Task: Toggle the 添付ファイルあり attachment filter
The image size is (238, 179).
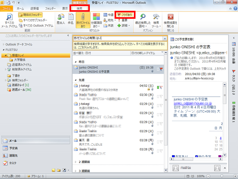Action: click(x=83, y=20)
